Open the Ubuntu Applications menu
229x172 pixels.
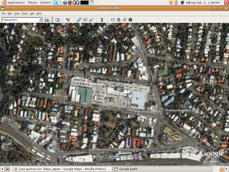16,3
